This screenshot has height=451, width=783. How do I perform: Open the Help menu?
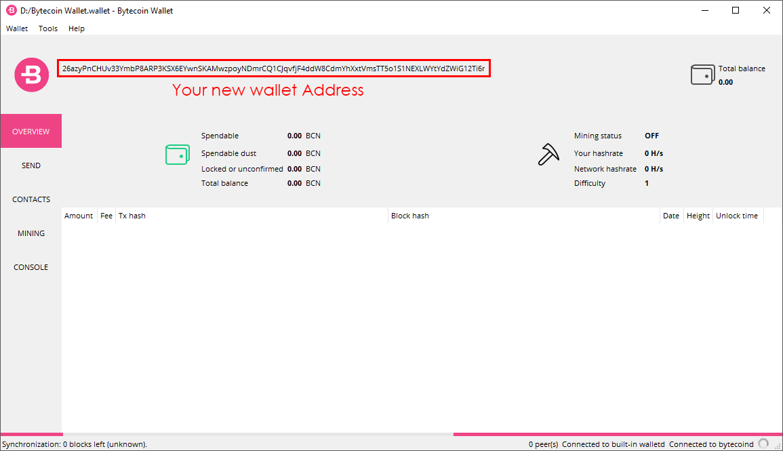[x=77, y=28]
